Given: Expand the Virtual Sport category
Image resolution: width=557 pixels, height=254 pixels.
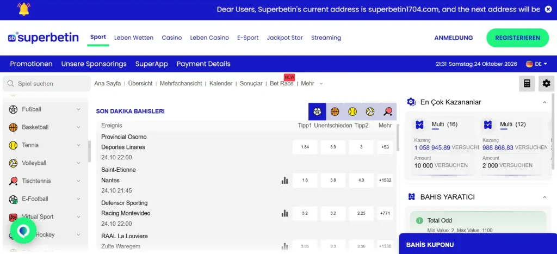Looking at the screenshot, I should [x=78, y=216].
